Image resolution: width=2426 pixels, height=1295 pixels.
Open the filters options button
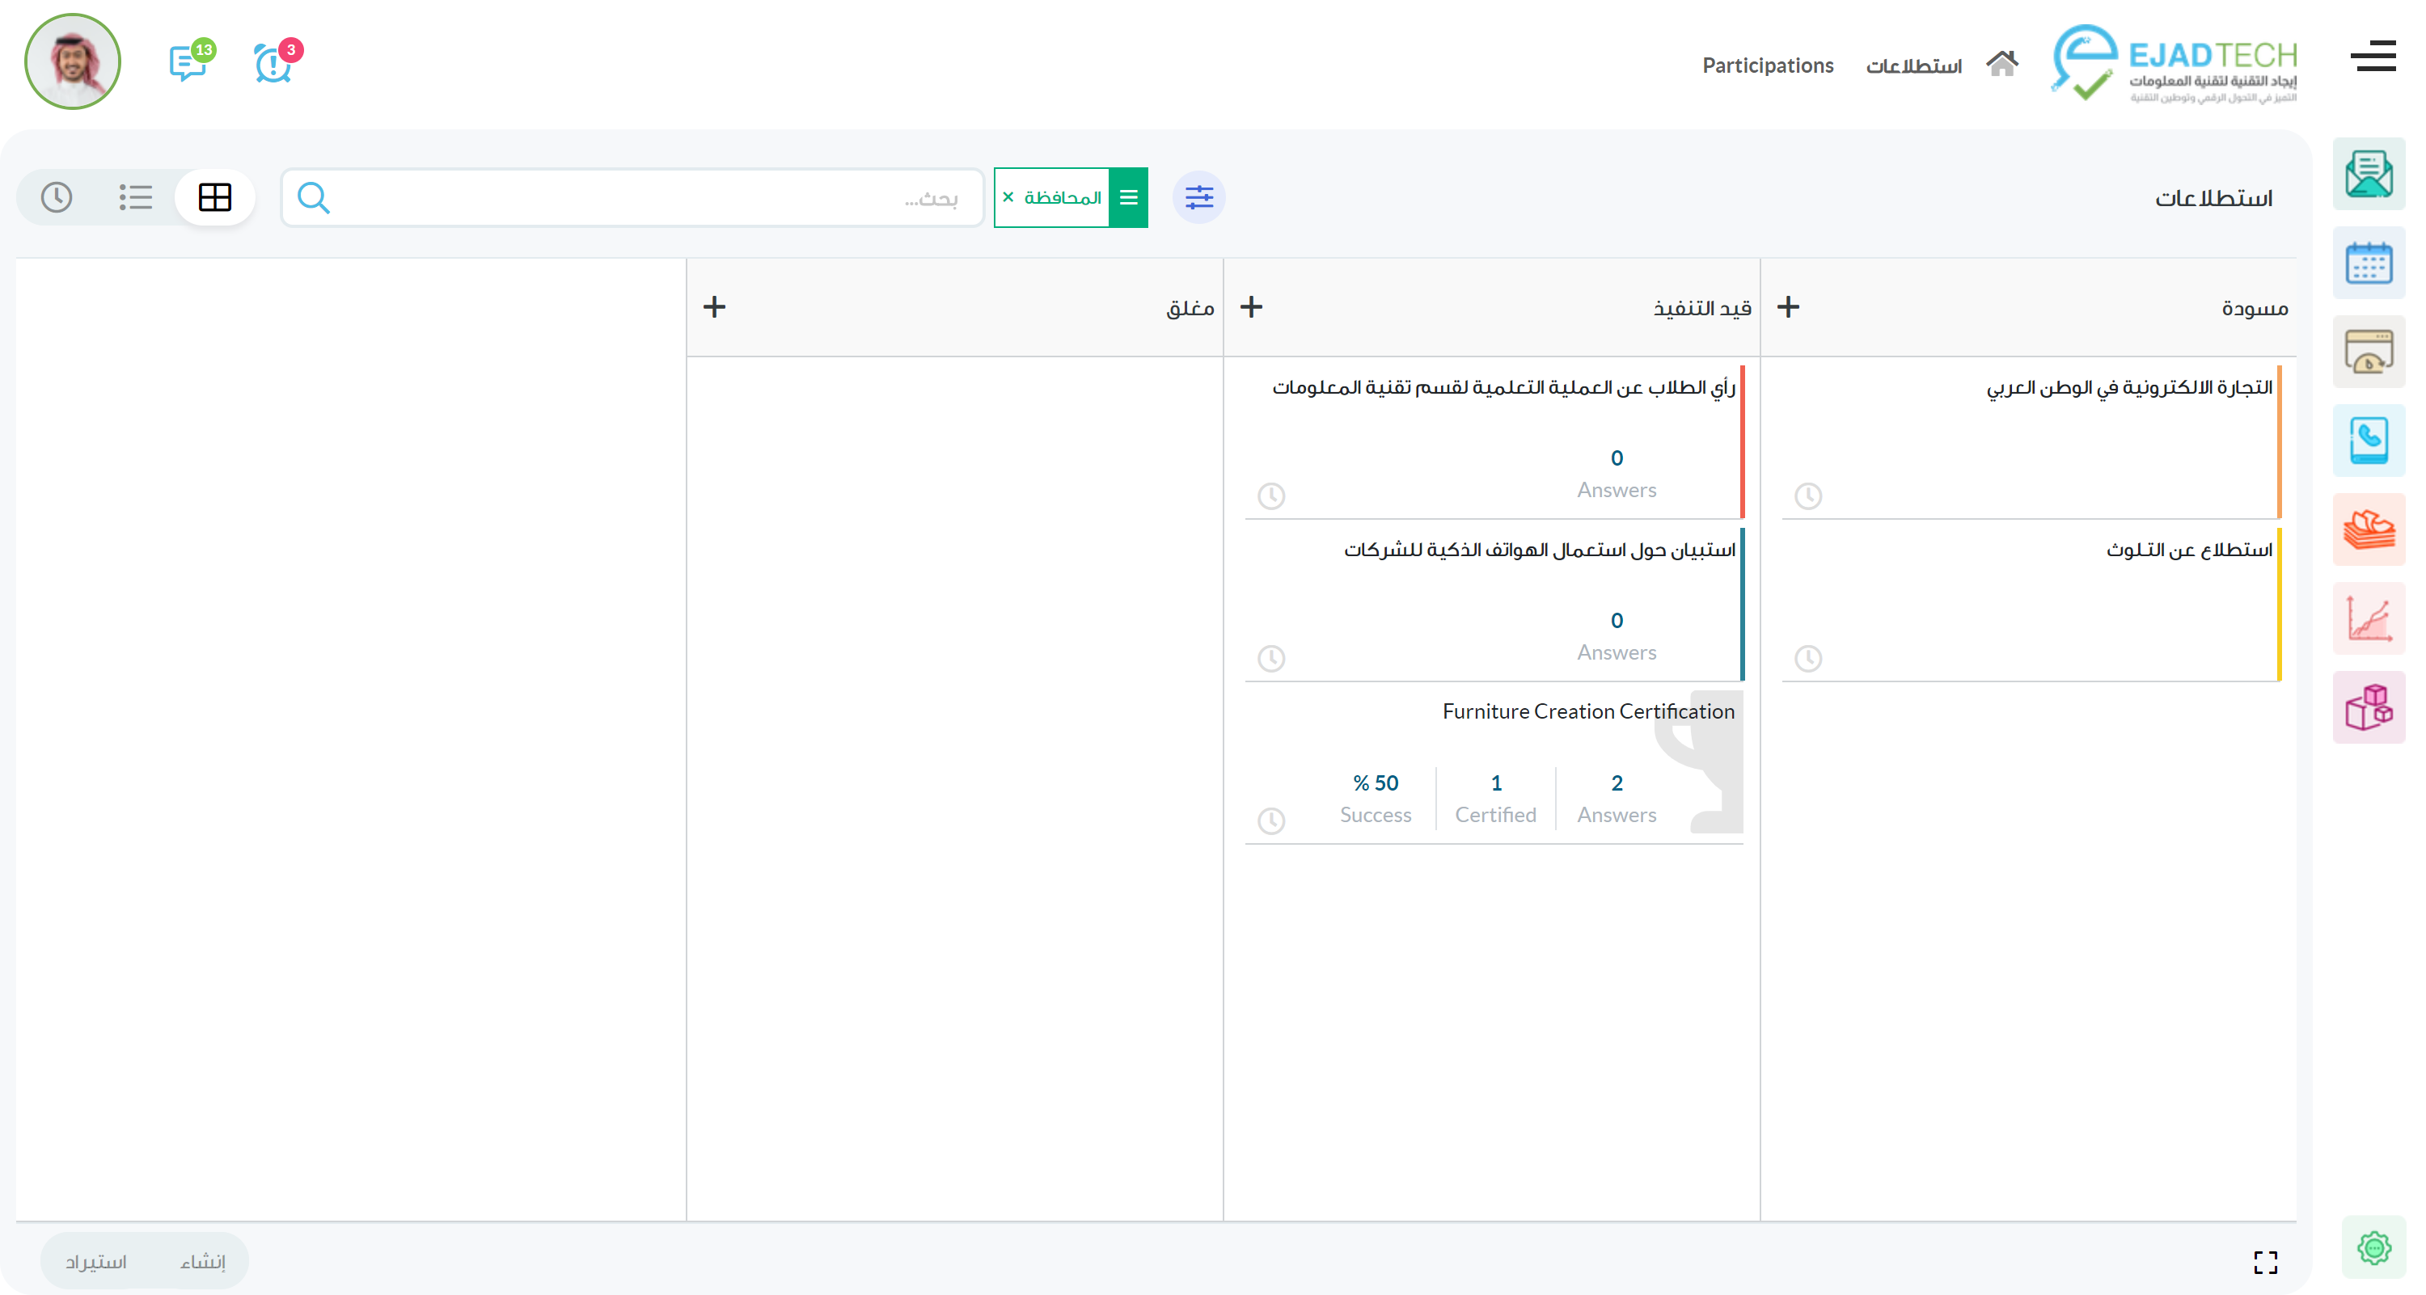[x=1198, y=196]
